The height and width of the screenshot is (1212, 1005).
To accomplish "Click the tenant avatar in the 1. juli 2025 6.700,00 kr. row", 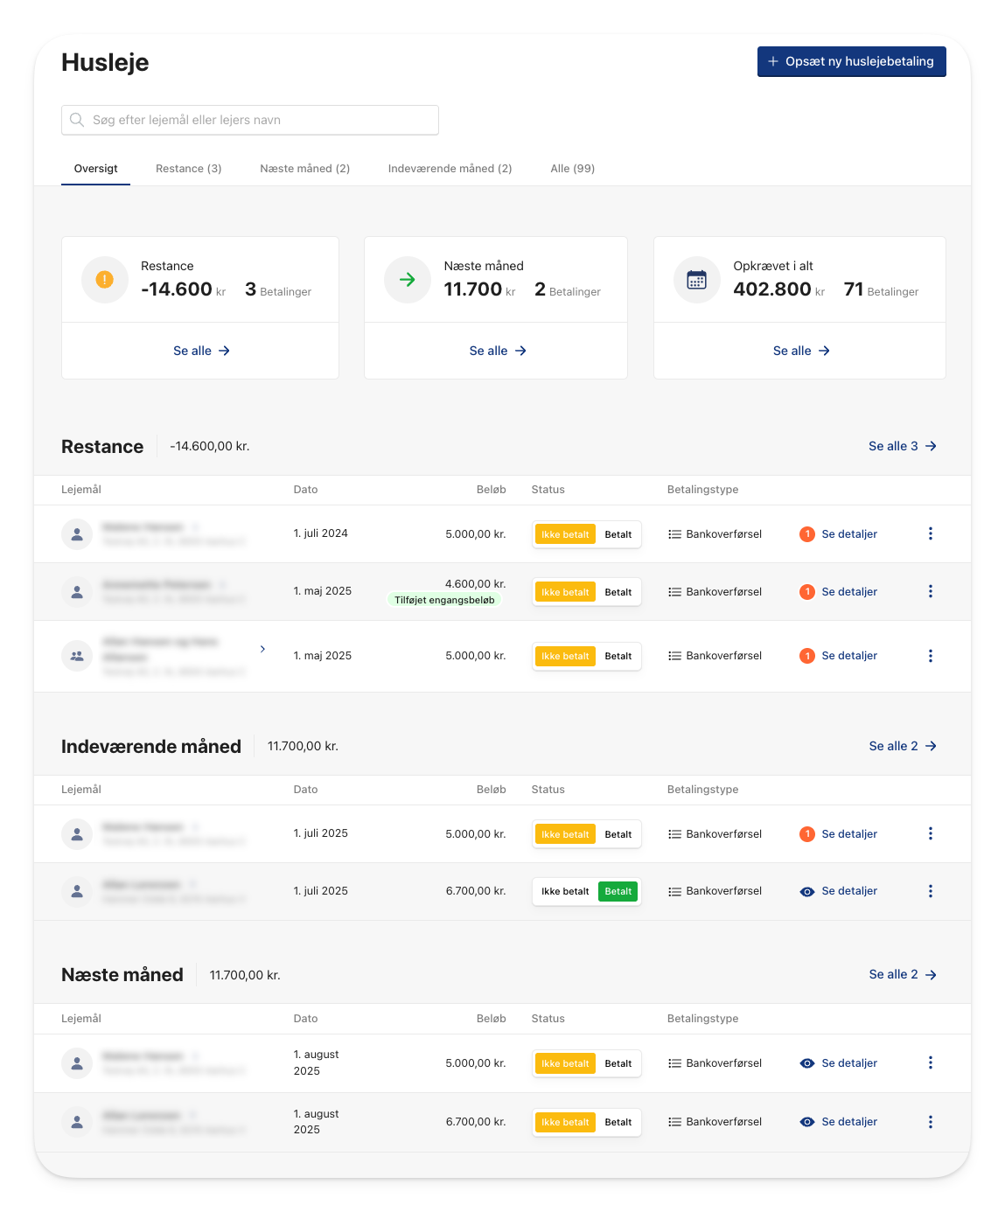I will click(77, 891).
